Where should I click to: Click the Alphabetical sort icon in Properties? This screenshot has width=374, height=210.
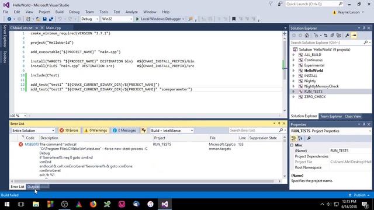(x=300, y=138)
